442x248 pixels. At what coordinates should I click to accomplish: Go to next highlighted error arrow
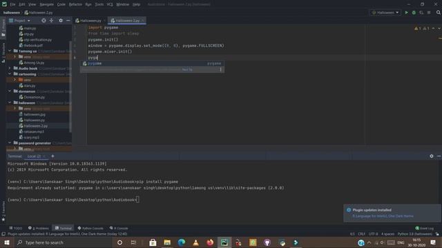tap(439, 28)
